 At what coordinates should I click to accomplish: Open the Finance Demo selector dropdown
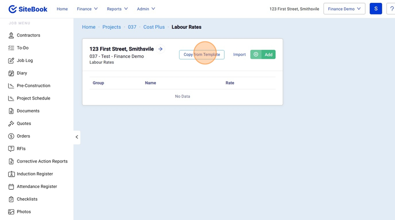point(344,9)
